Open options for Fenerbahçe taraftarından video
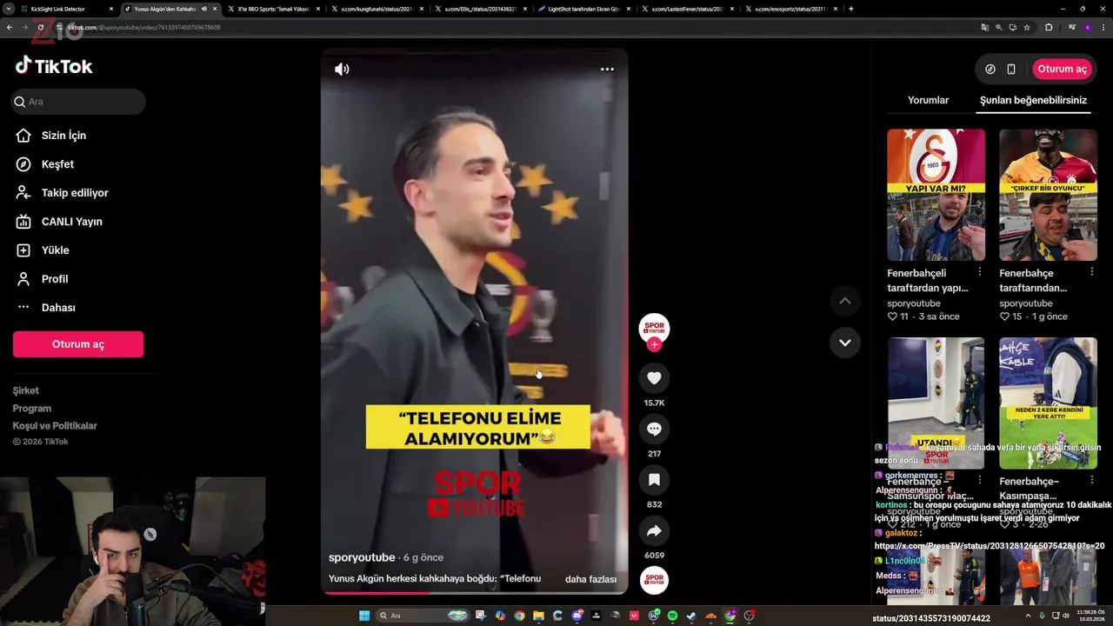 click(x=1092, y=272)
